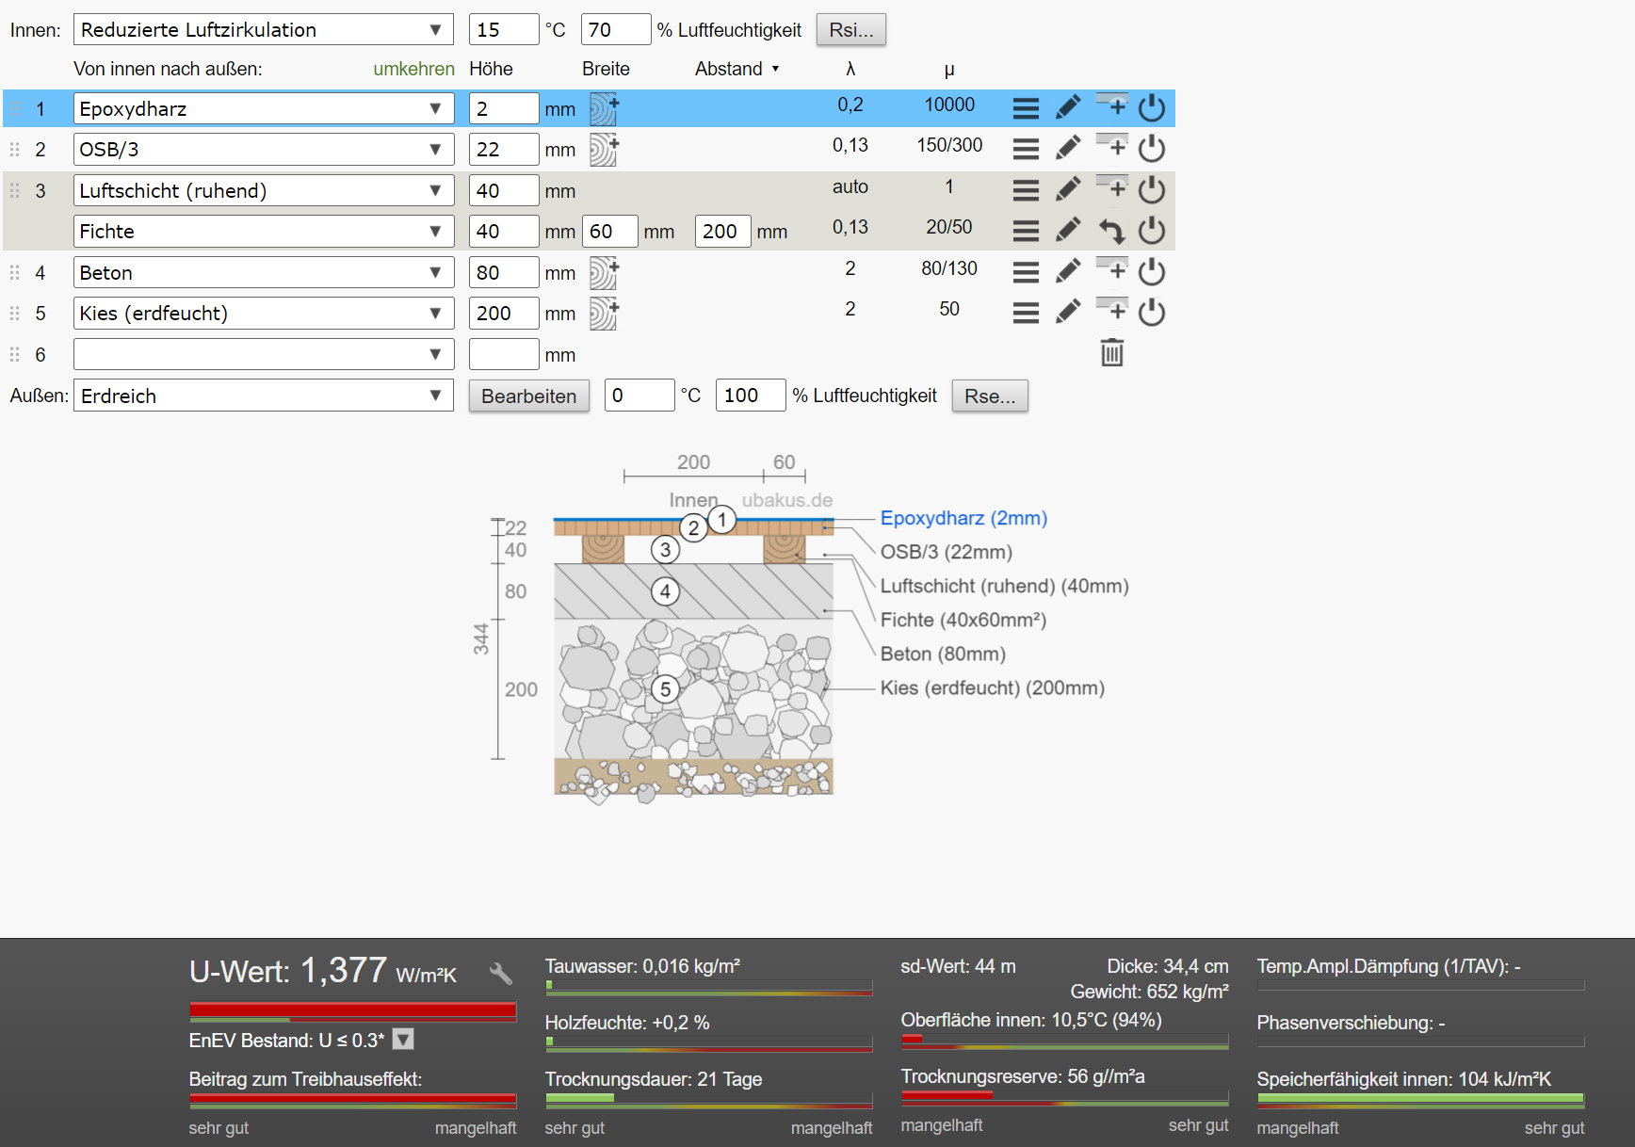Insert layer below Luftschicht with plus icon
The height and width of the screenshot is (1147, 1635).
(x=1112, y=186)
